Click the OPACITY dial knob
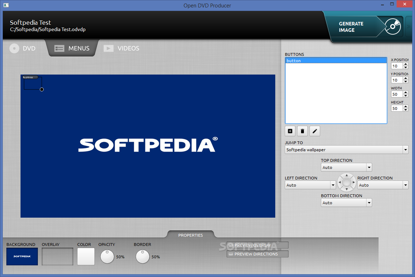Image resolution: width=415 pixels, height=277 pixels. tap(107, 257)
